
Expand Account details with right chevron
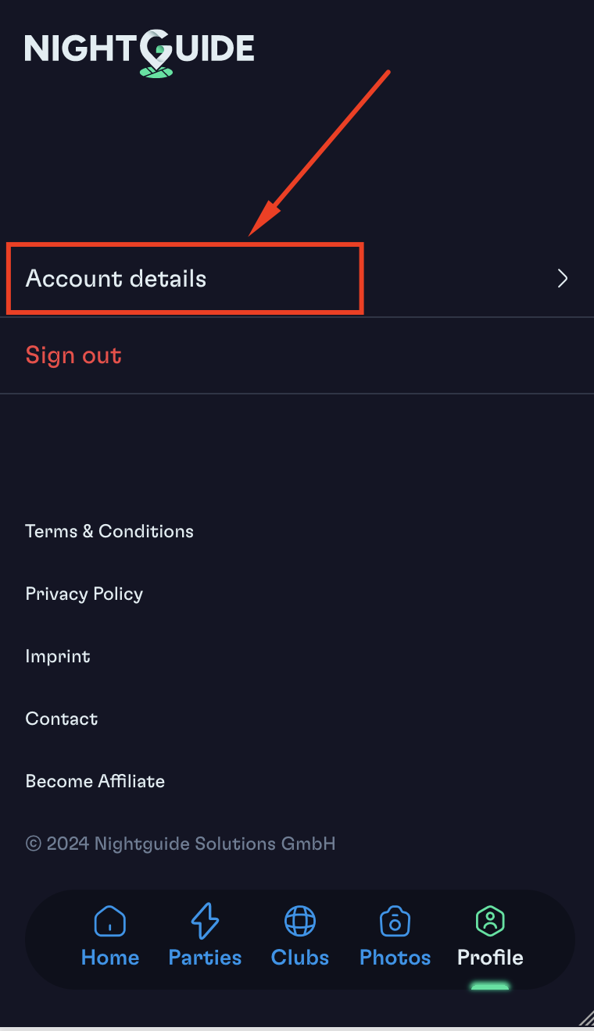click(562, 279)
